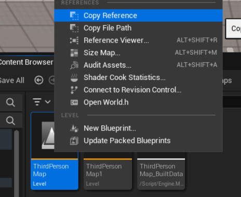Screen dimensions: 241x197
Task: Choose Audit Assets... entry
Action: tap(138, 65)
